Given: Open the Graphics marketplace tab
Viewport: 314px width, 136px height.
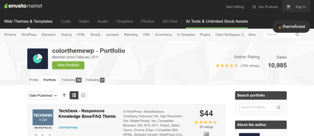Looking at the screenshot, I should pyautogui.click(x=125, y=21).
